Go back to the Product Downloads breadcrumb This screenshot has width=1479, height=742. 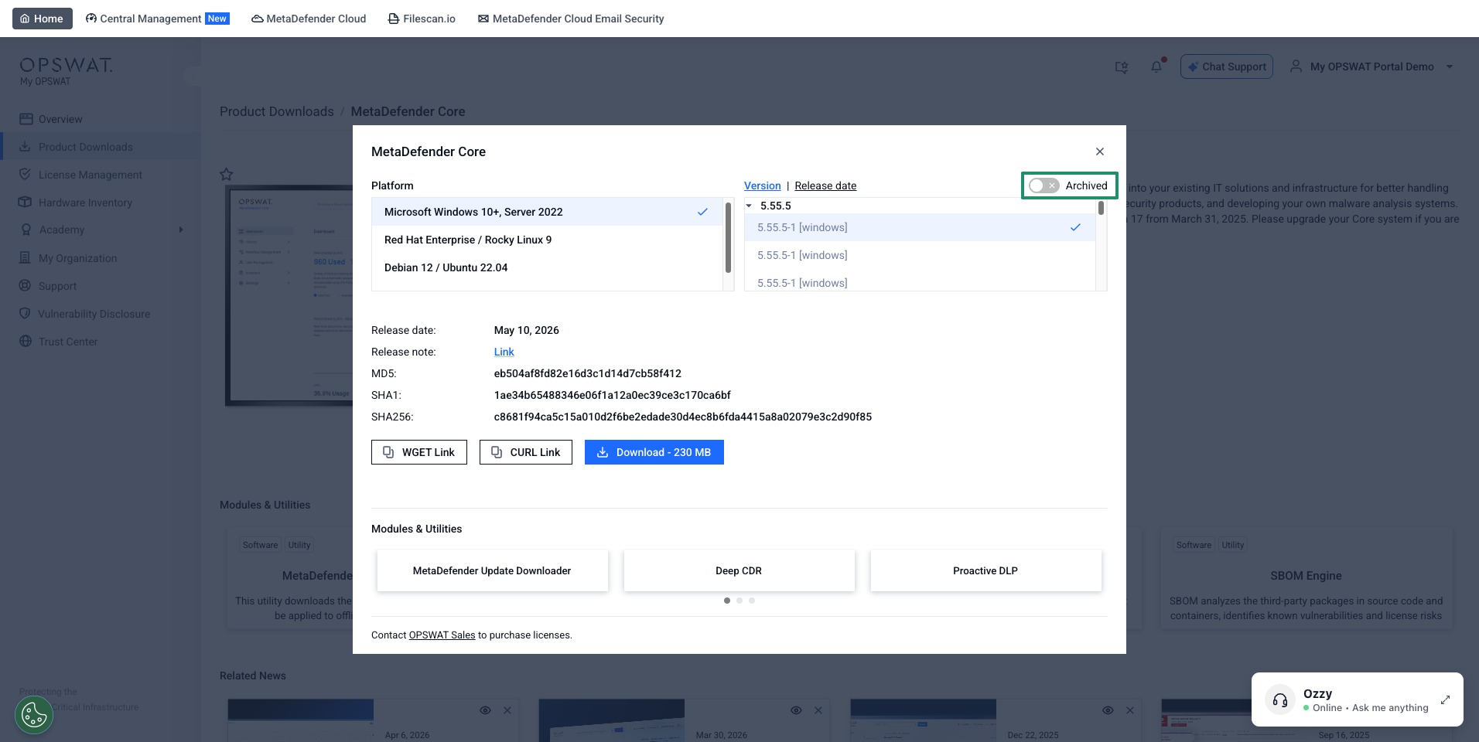pyautogui.click(x=277, y=111)
